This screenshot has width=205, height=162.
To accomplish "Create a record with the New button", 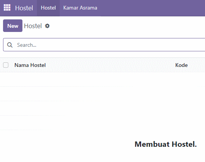I will 13,26.
